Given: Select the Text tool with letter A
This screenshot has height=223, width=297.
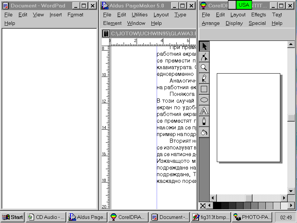Looking at the screenshot, I should [x=204, y=110].
